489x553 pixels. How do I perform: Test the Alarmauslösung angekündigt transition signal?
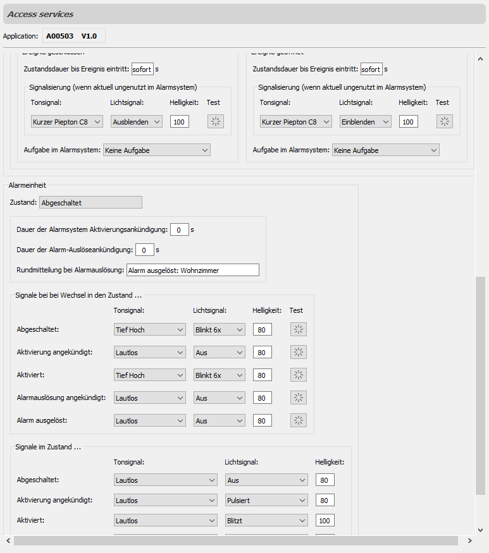pos(299,398)
